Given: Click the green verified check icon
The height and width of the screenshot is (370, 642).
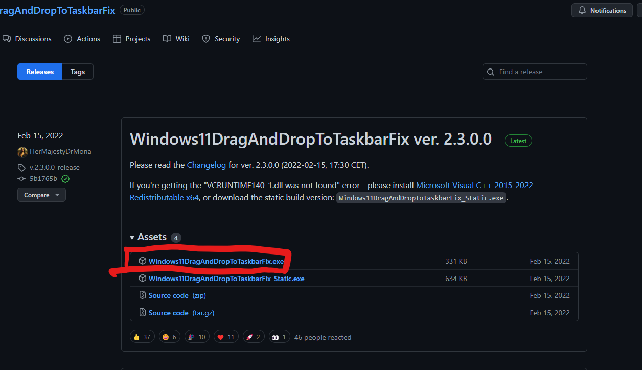Looking at the screenshot, I should tap(65, 179).
